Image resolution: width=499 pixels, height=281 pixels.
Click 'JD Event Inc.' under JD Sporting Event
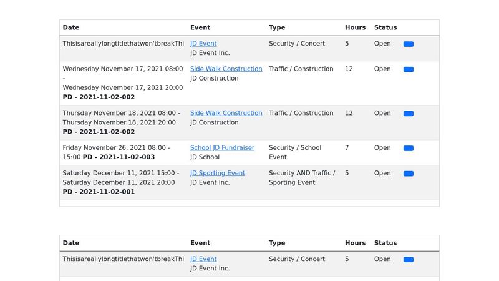(x=210, y=182)
